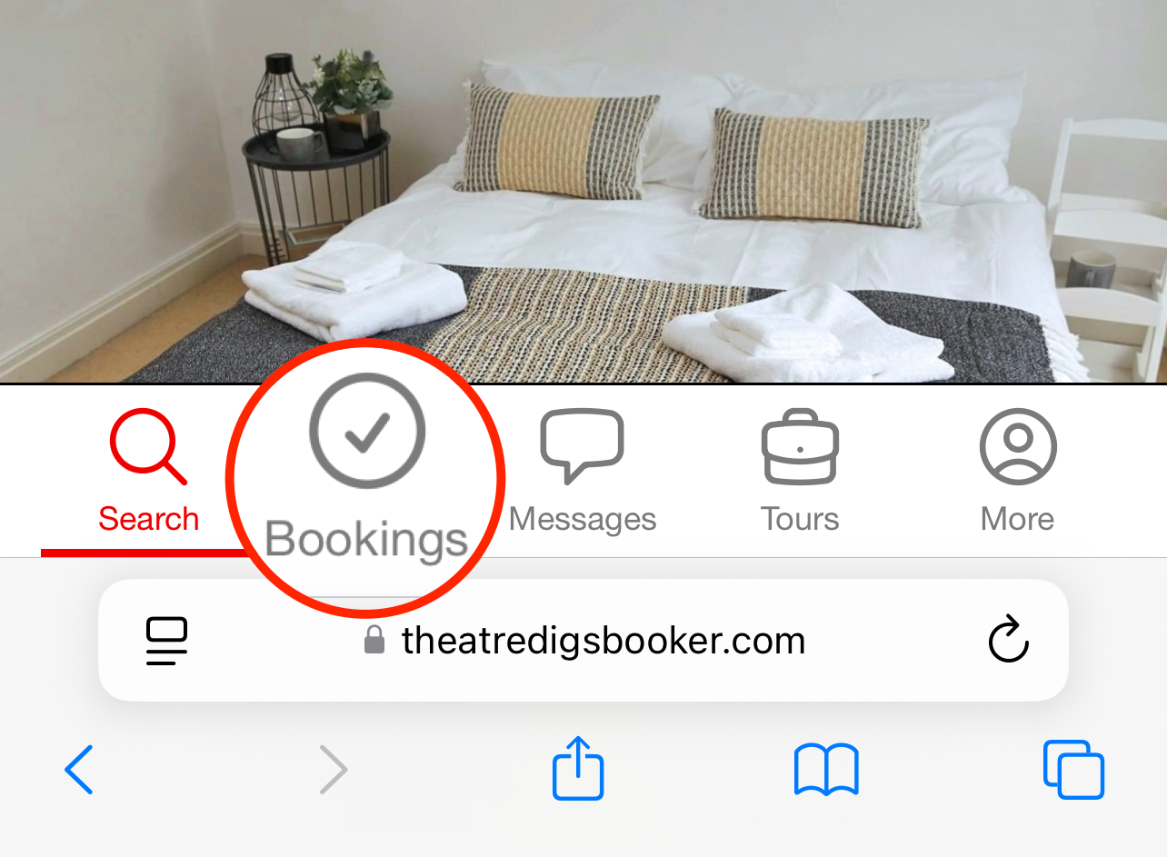Image resolution: width=1167 pixels, height=857 pixels.
Task: Select the Messages tab label
Action: 583,519
